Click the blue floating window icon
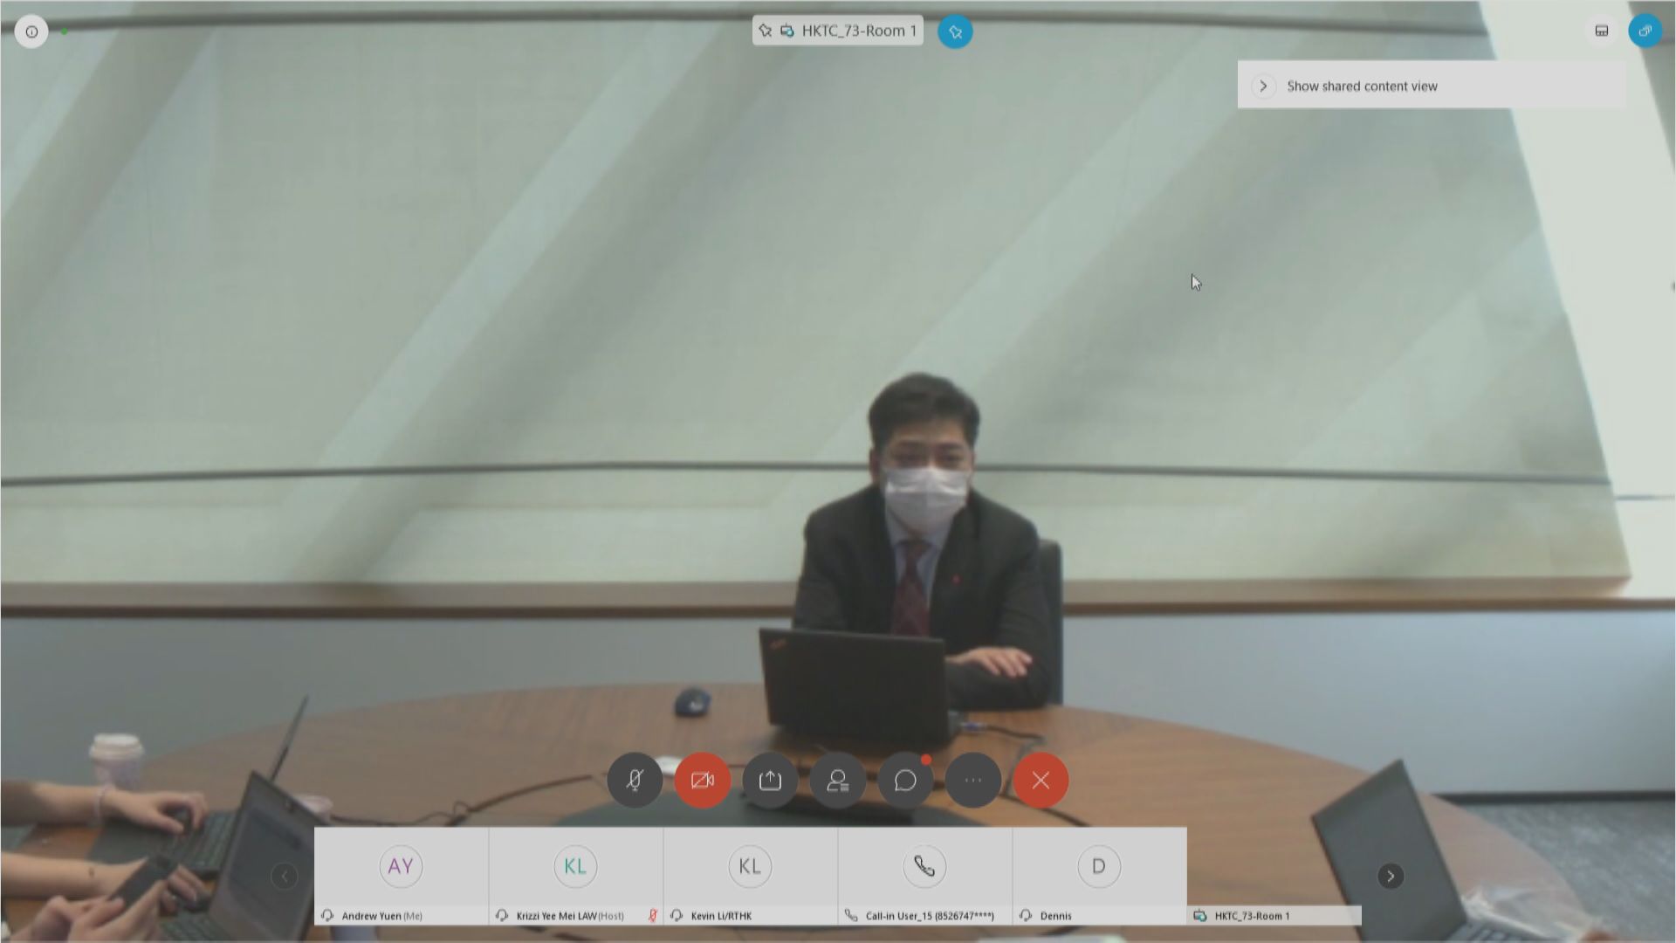This screenshot has width=1676, height=943. pyautogui.click(x=1645, y=31)
